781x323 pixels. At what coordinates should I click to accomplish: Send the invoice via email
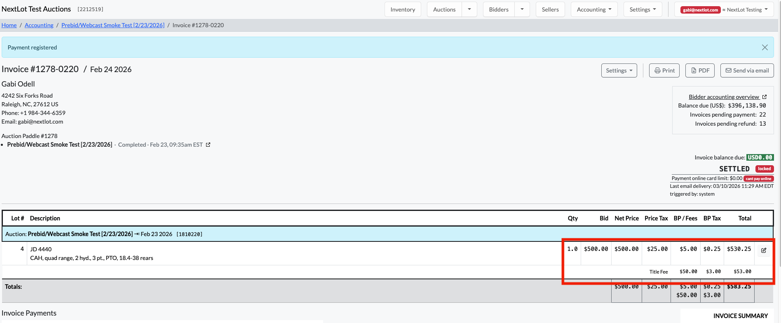click(x=747, y=70)
